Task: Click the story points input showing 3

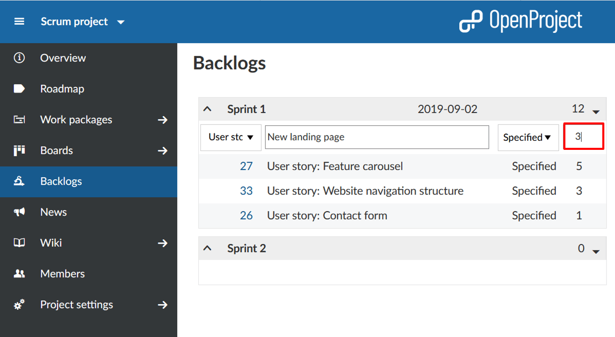Action: click(x=583, y=136)
